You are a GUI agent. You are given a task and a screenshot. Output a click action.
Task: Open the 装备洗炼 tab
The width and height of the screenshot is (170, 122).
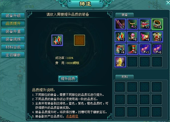[13, 39]
